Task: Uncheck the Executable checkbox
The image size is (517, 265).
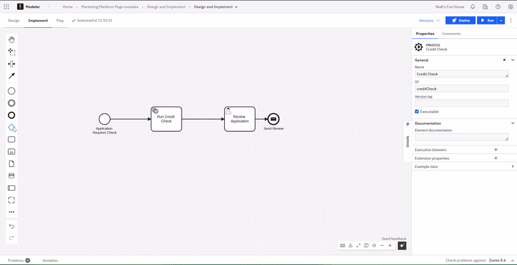Action: click(417, 111)
